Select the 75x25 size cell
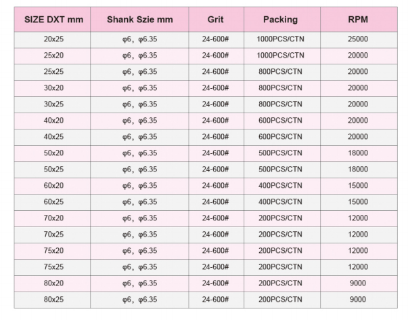This screenshot has width=408, height=320. tap(53, 267)
